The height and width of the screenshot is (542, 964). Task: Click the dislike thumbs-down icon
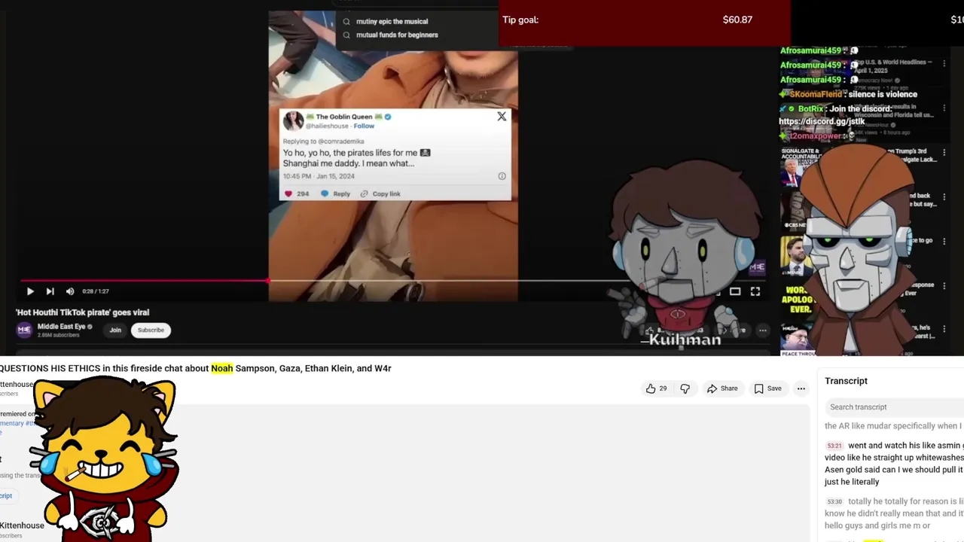[685, 388]
